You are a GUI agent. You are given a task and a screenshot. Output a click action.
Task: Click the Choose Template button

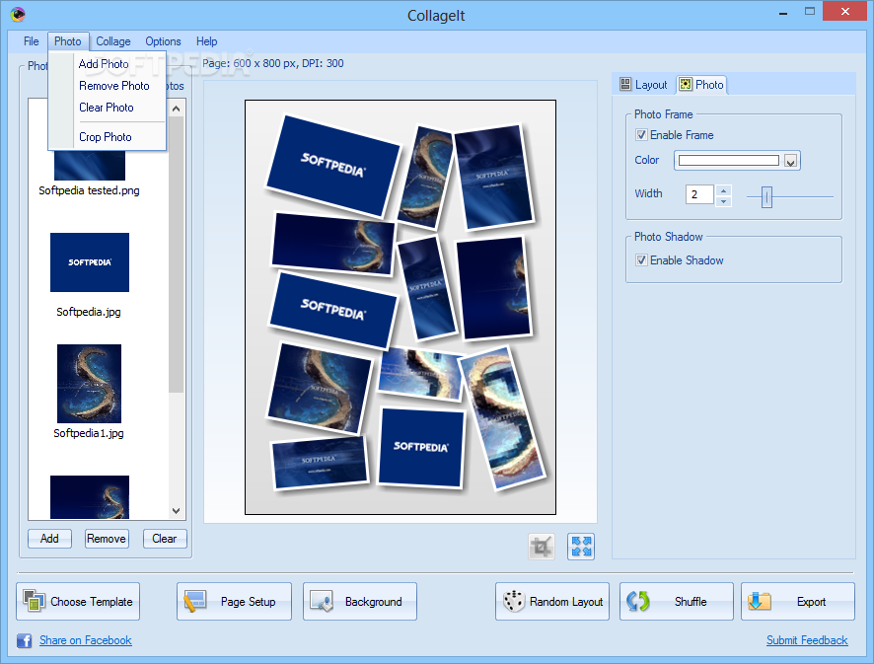78,602
